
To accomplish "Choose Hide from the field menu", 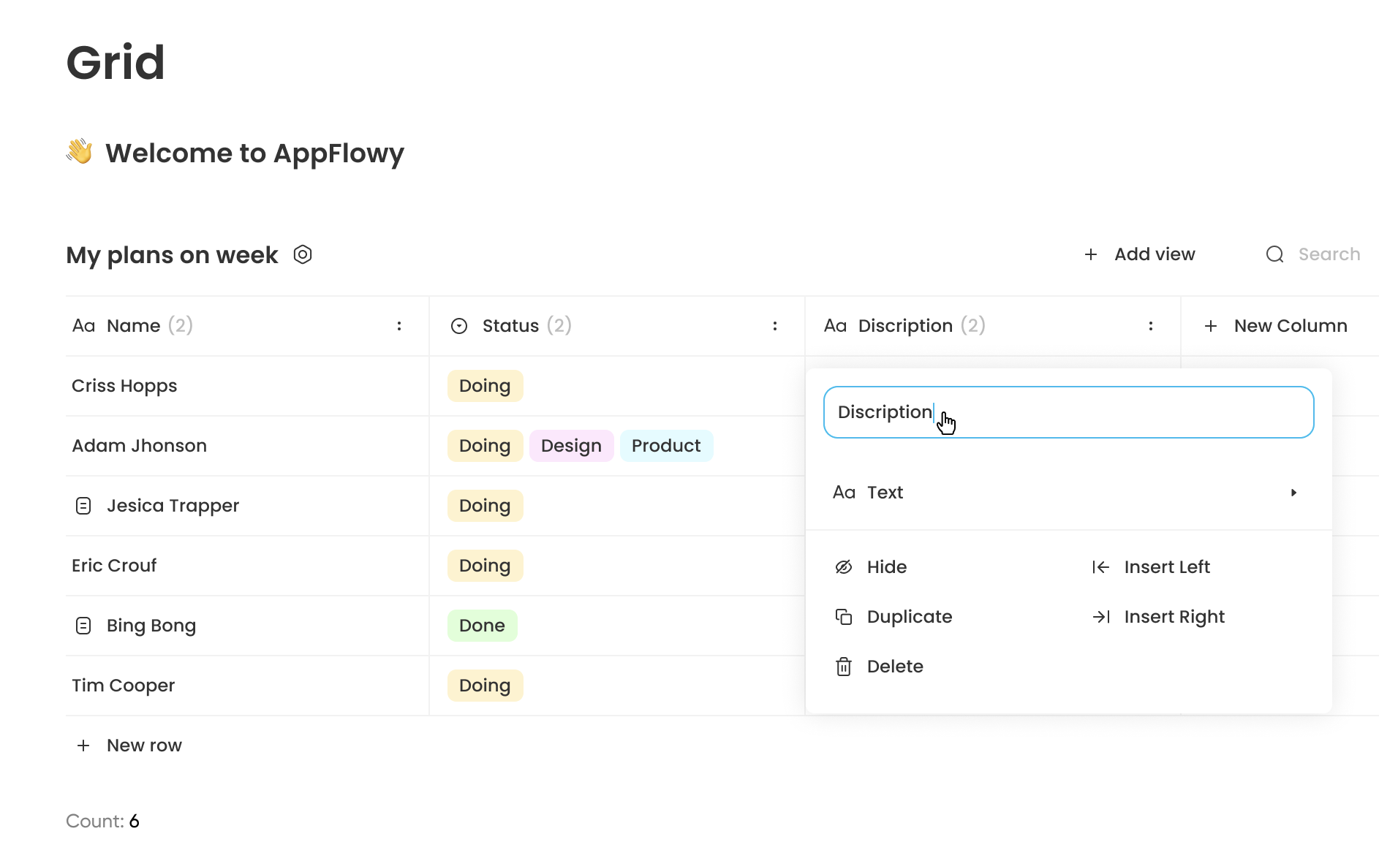I will tap(886, 566).
